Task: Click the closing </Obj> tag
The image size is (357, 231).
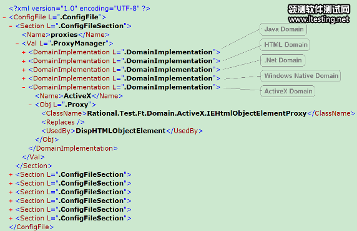Action: (x=47, y=139)
